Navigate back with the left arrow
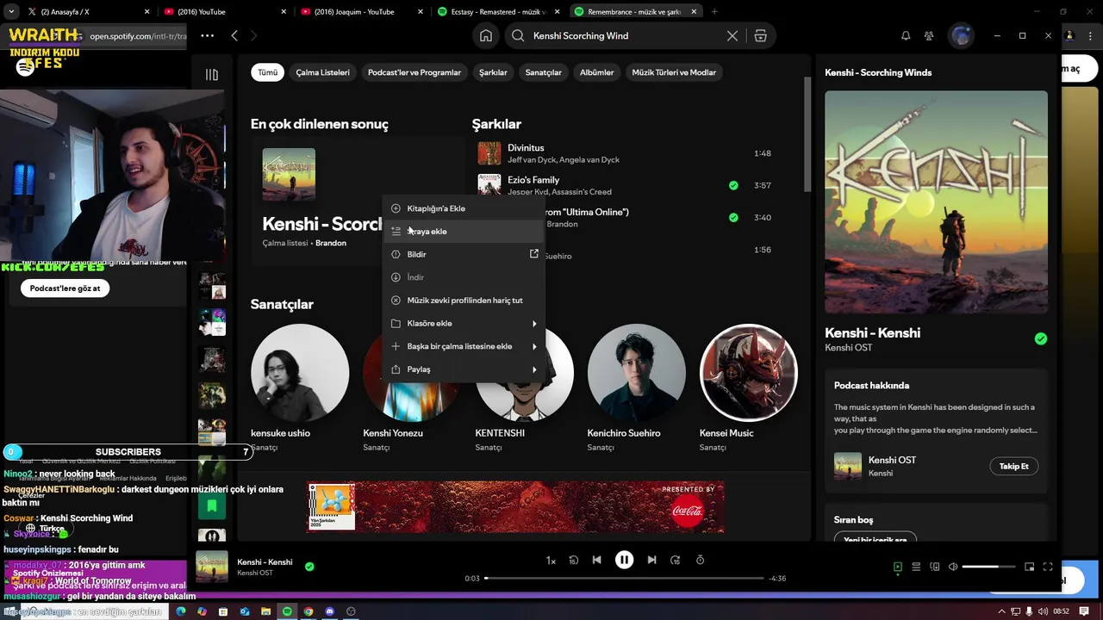Viewport: 1103px width, 620px height. 234,35
